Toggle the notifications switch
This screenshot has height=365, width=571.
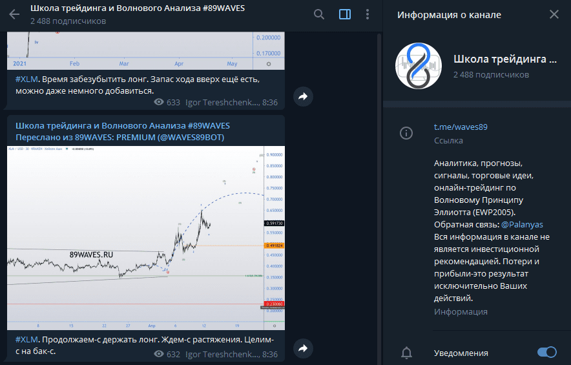click(x=546, y=352)
